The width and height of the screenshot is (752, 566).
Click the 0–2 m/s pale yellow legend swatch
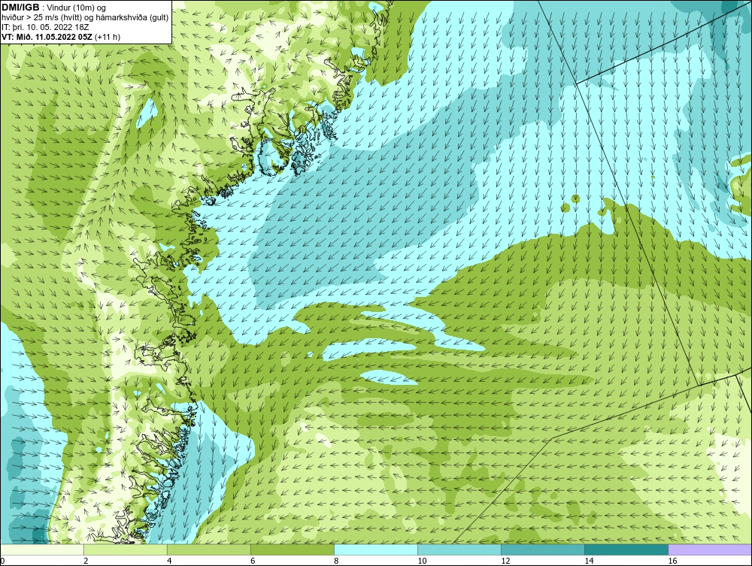pos(42,549)
